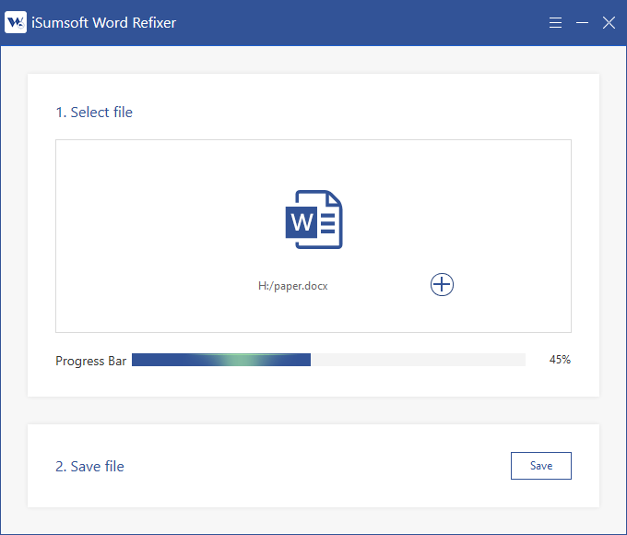Viewport: 627px width, 535px height.
Task: Click the 45% progress percentage
Action: click(560, 360)
